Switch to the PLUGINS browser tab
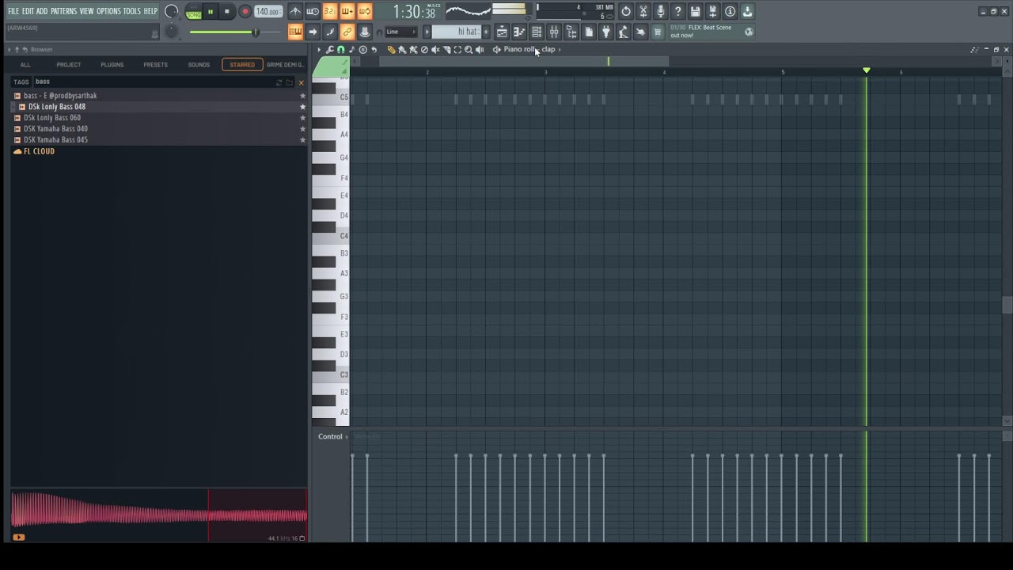Screen dimensions: 1013x570 coord(112,64)
